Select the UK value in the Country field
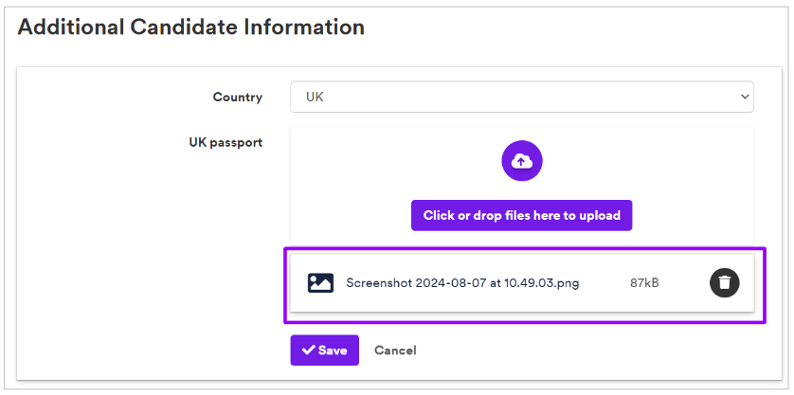 [315, 97]
